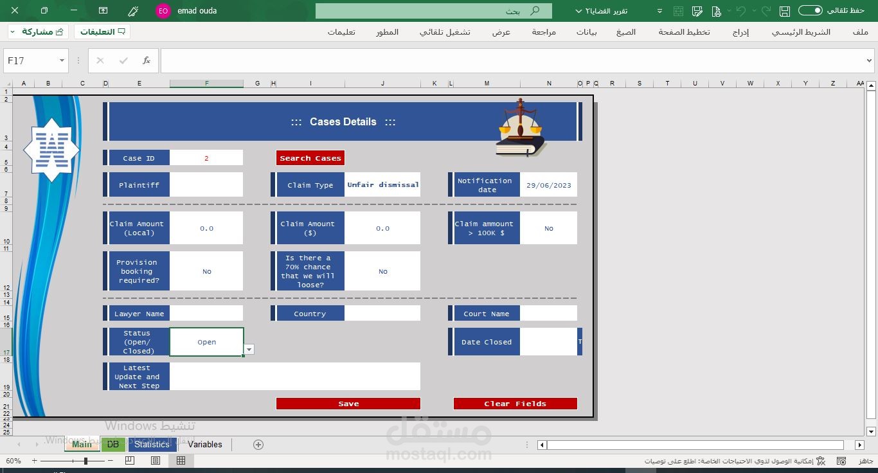Click the Plaintiff input cell
Image resolution: width=878 pixels, height=473 pixels.
point(206,185)
